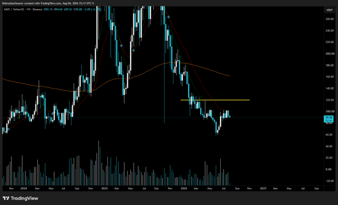
Task: Click the 180.00 price axis label
Action: point(330,65)
